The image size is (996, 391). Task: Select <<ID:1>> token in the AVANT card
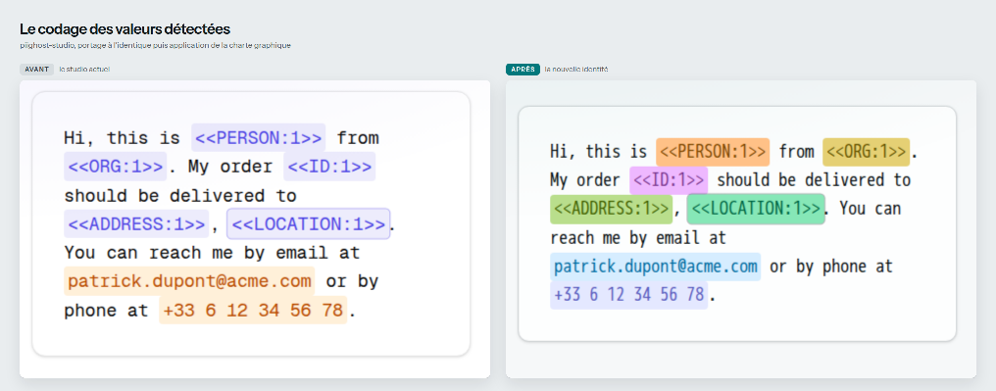(x=329, y=167)
